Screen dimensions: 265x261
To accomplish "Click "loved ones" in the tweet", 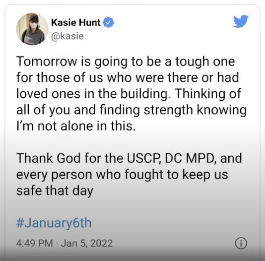I will tap(48, 94).
